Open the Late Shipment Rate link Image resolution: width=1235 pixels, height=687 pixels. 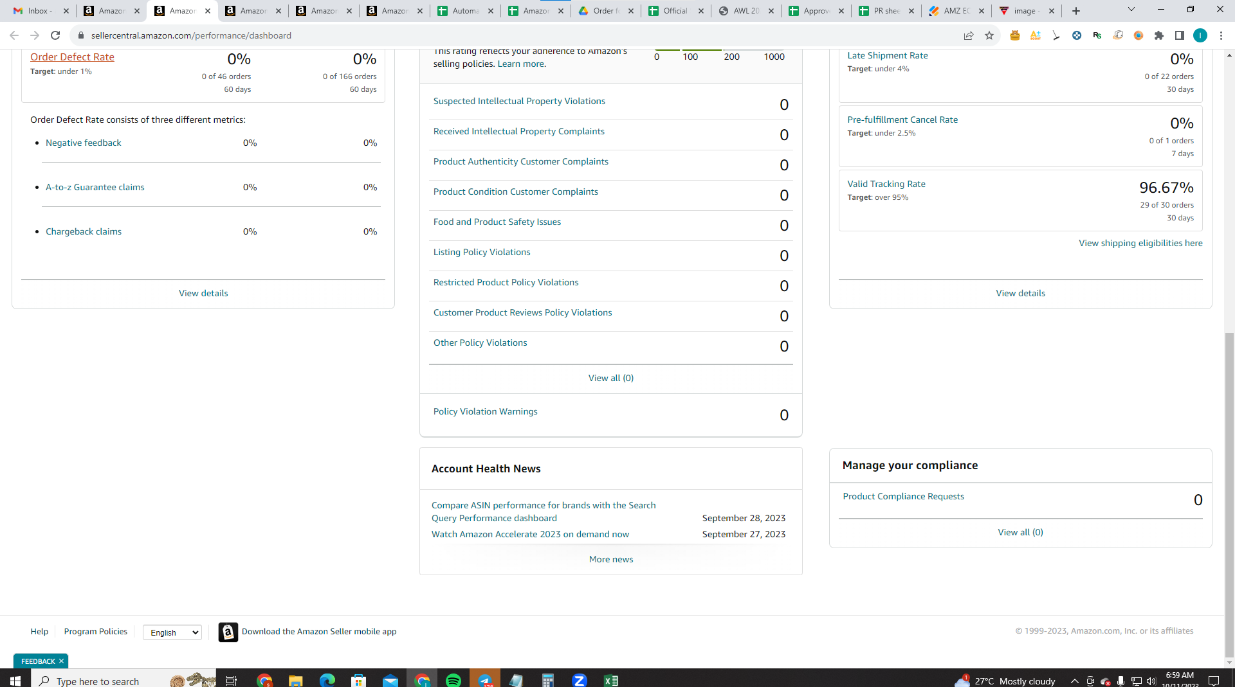888,55
